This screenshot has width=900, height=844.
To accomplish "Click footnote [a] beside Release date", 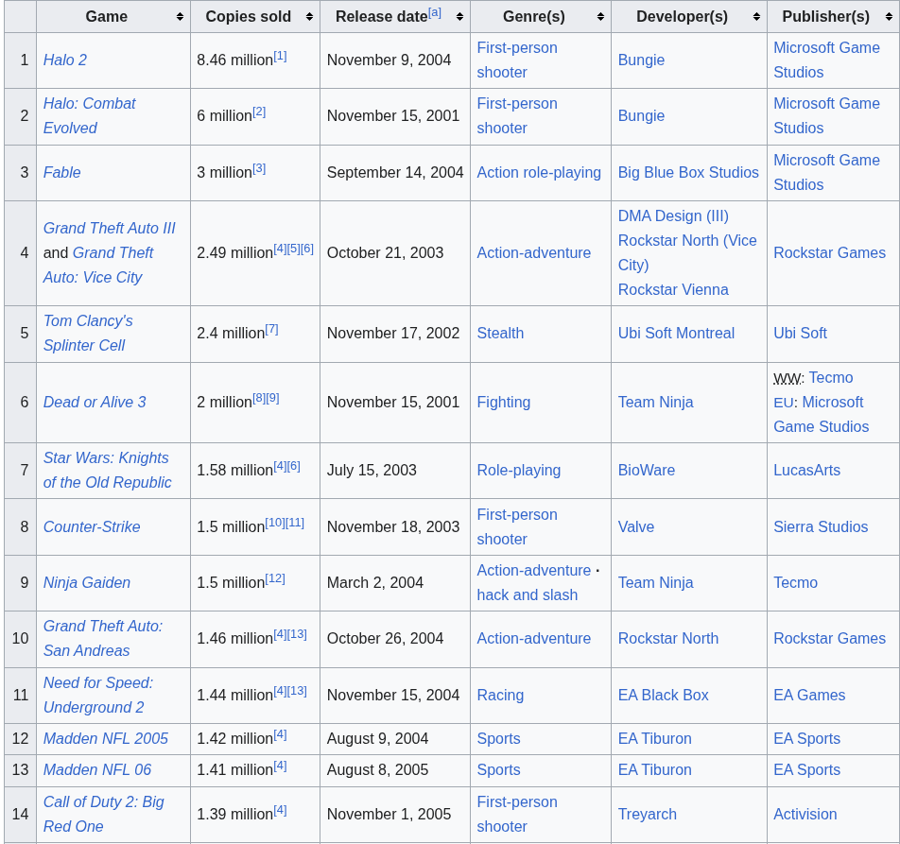I will [x=435, y=12].
